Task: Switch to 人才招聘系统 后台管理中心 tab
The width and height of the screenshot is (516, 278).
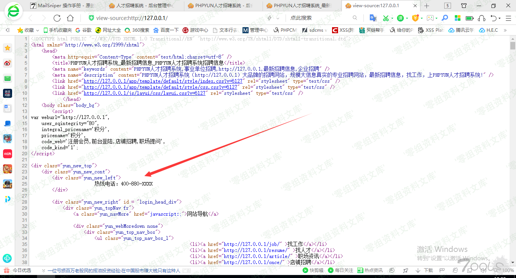Action: coord(144,6)
